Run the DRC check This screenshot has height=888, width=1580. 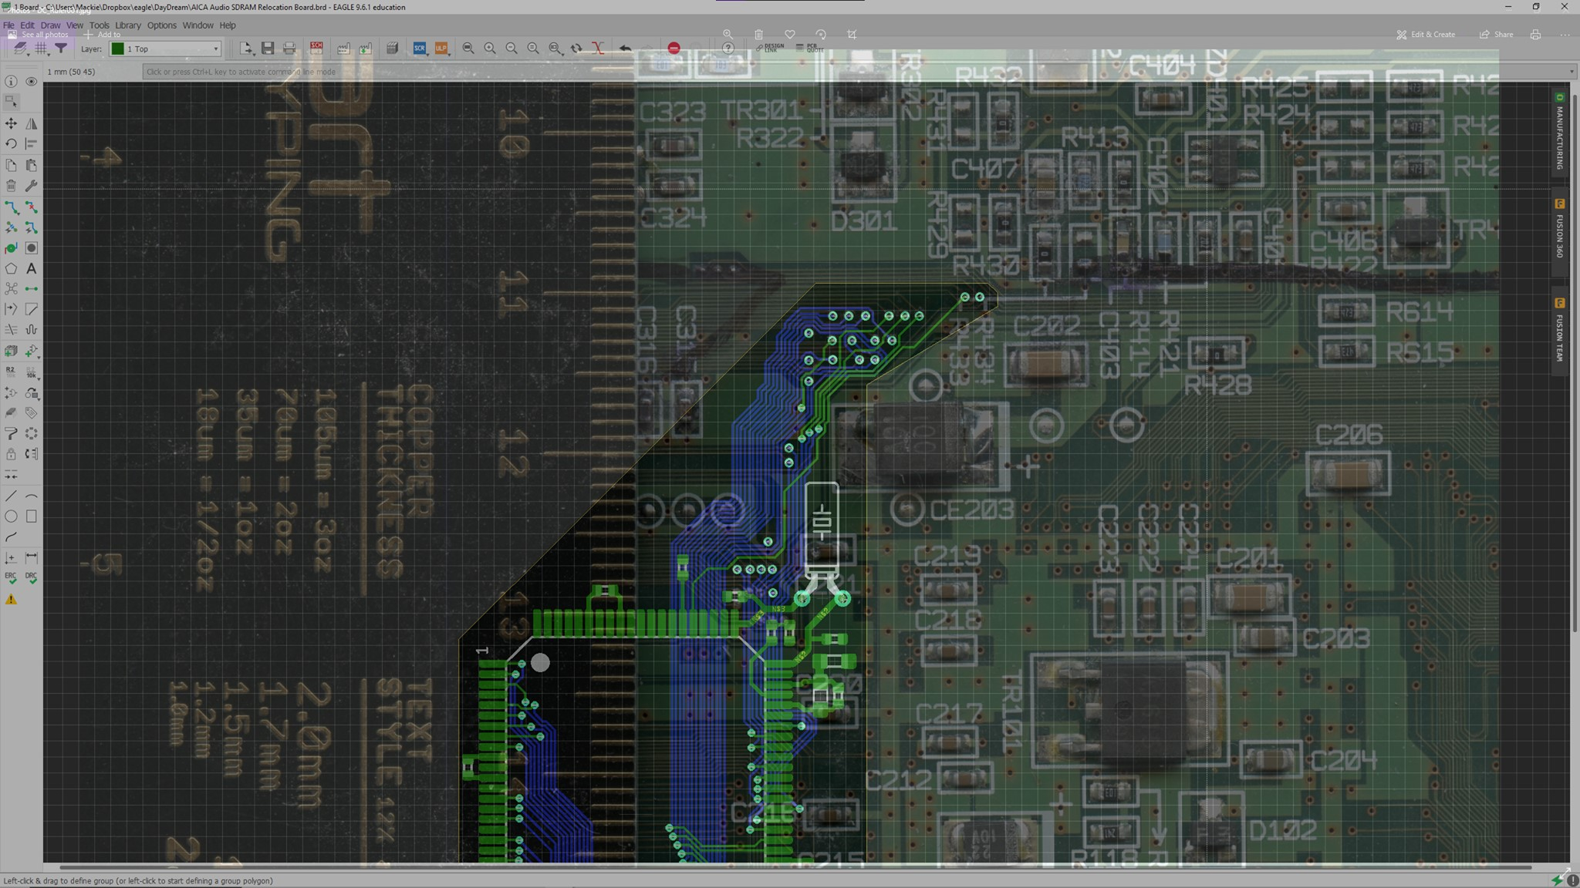tap(32, 577)
